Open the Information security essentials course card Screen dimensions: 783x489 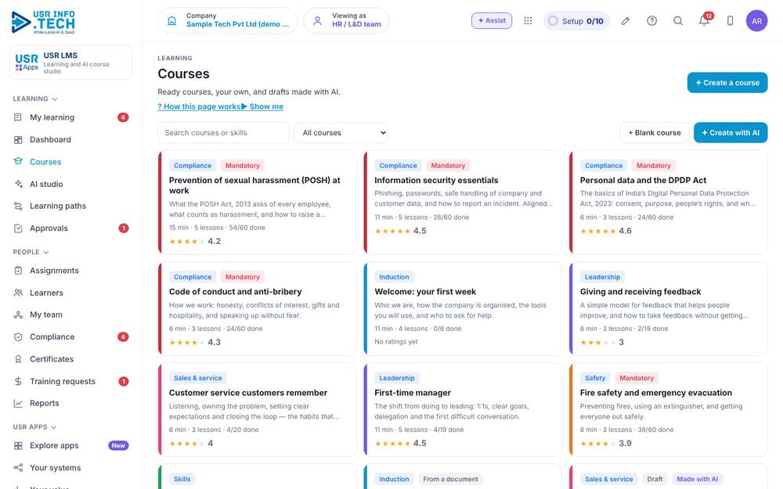pos(463,203)
